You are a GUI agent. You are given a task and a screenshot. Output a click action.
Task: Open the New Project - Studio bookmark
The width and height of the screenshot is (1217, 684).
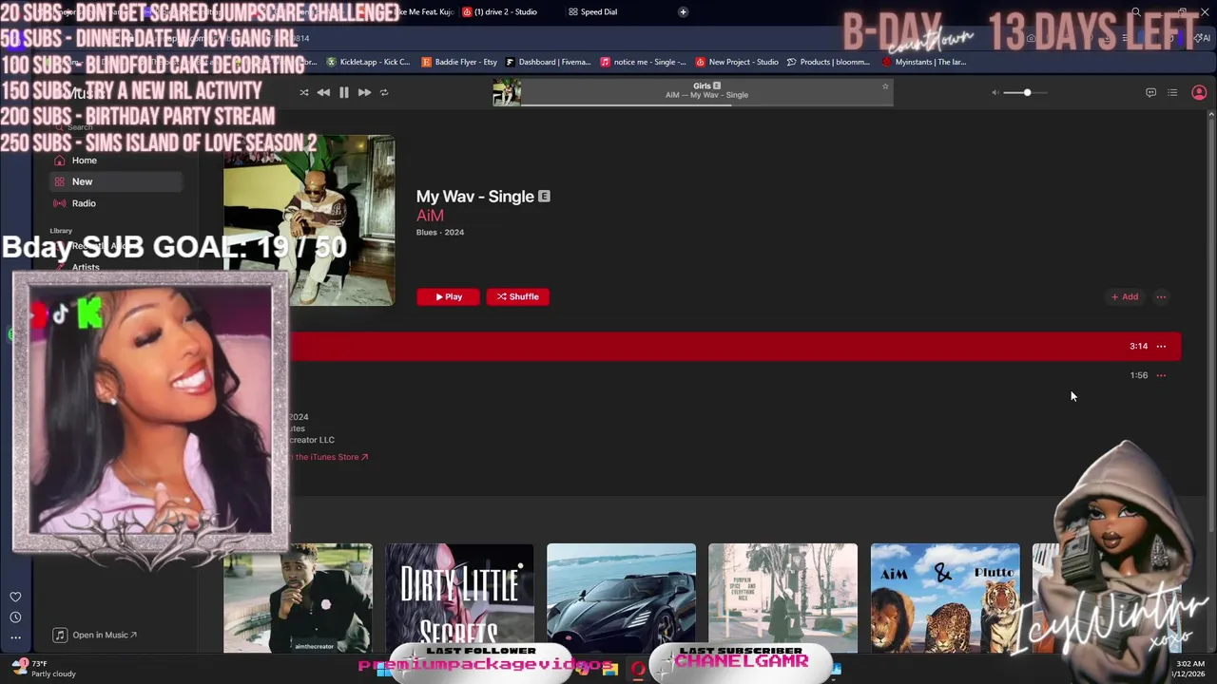737,62
